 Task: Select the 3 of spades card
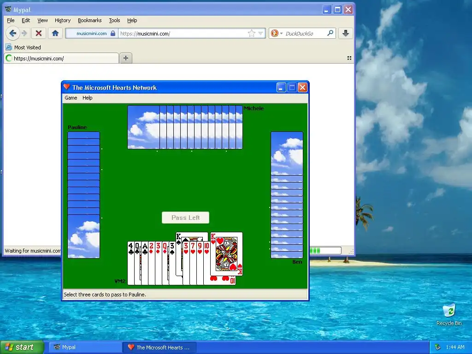[172, 263]
